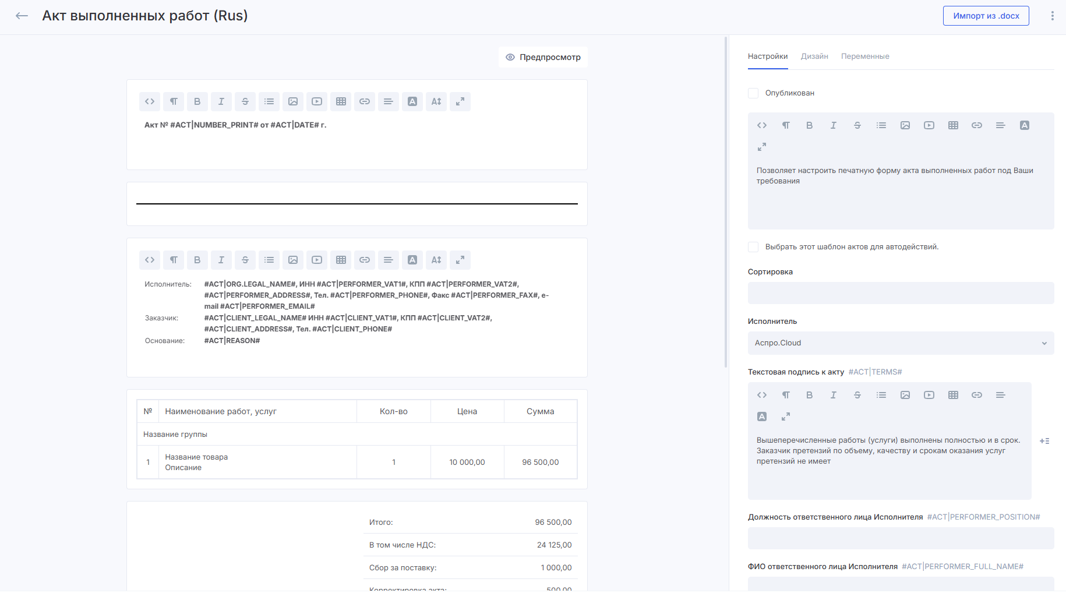1066x593 pixels.
Task: Open the font size menu in the header editor
Action: click(436, 101)
